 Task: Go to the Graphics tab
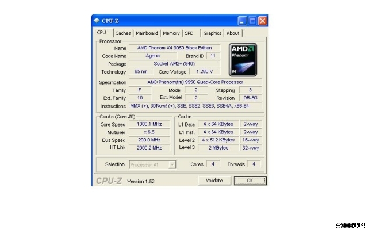(212, 33)
